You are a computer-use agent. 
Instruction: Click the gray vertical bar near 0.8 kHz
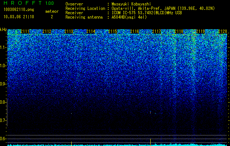[x=7, y=112]
